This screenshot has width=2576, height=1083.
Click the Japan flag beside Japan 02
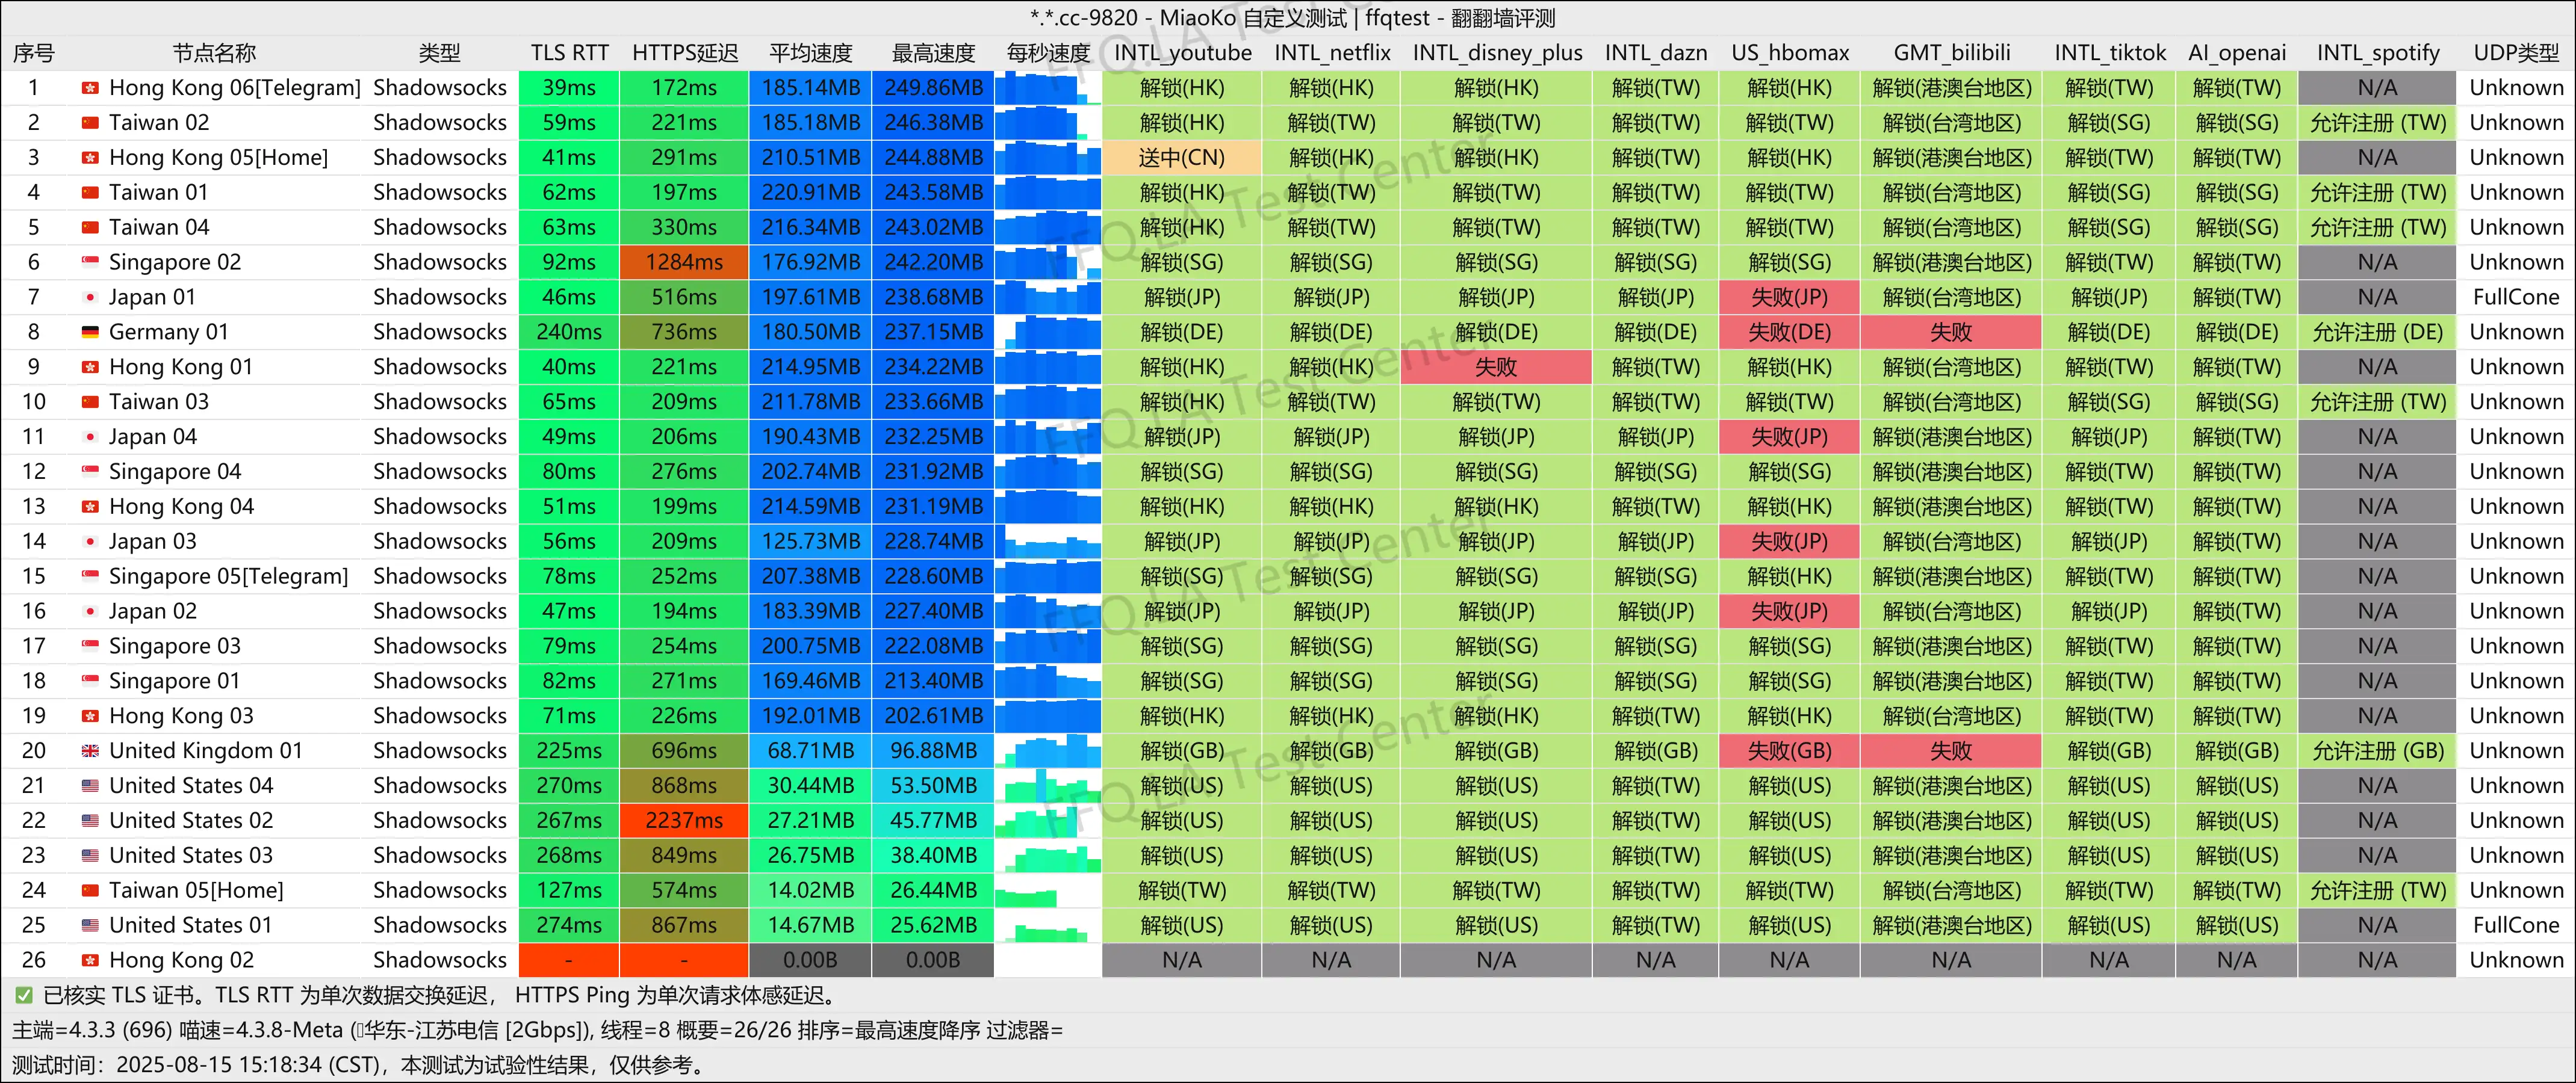(90, 611)
